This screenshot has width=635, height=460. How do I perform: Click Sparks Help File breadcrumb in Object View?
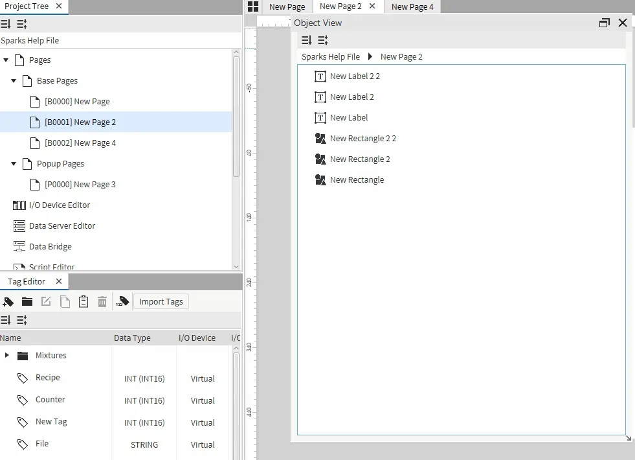point(330,57)
